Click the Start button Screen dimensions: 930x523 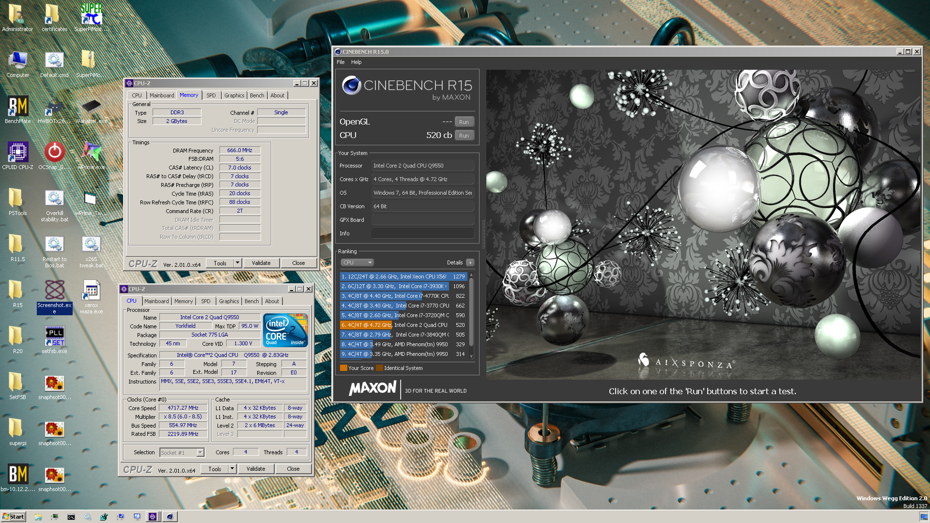13,517
